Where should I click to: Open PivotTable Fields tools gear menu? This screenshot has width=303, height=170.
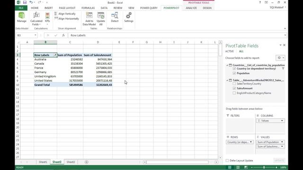(280, 58)
